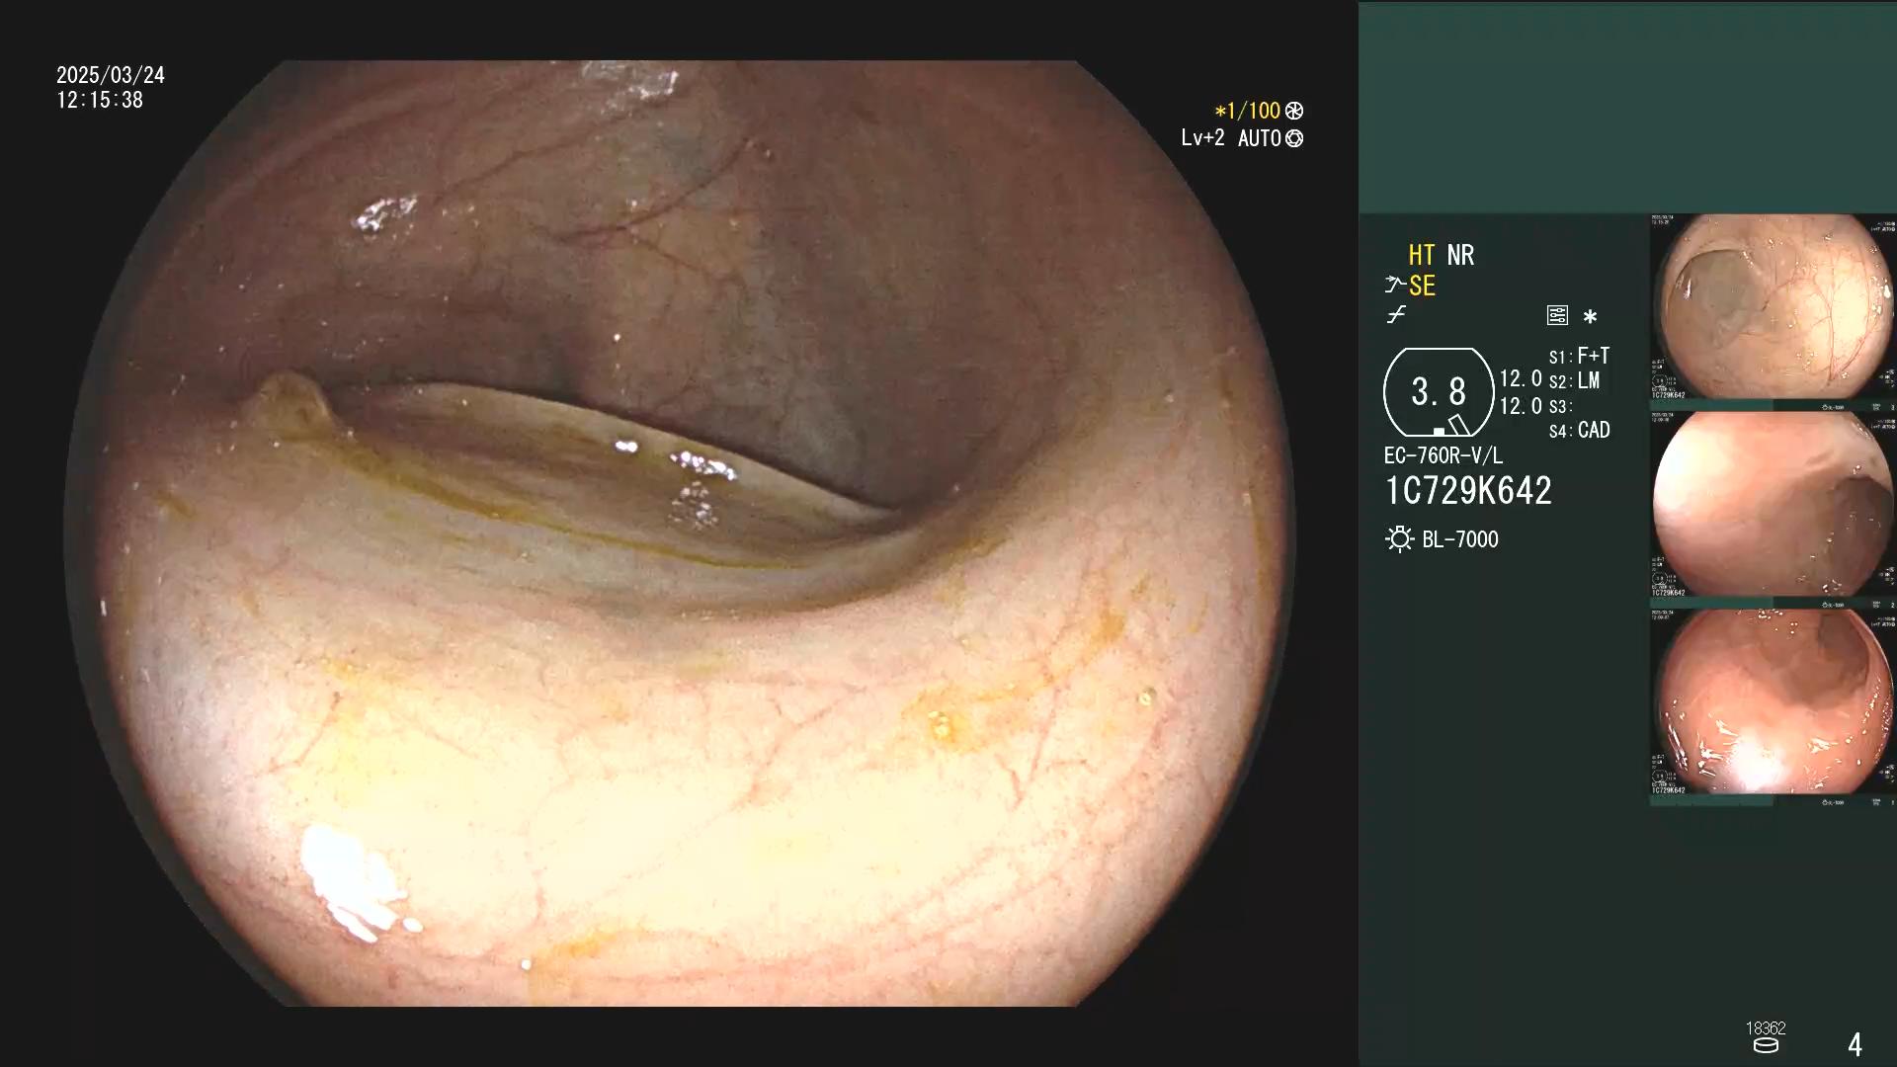
Task: Select the bottom captured thumbnail image
Action: [x=1773, y=702]
